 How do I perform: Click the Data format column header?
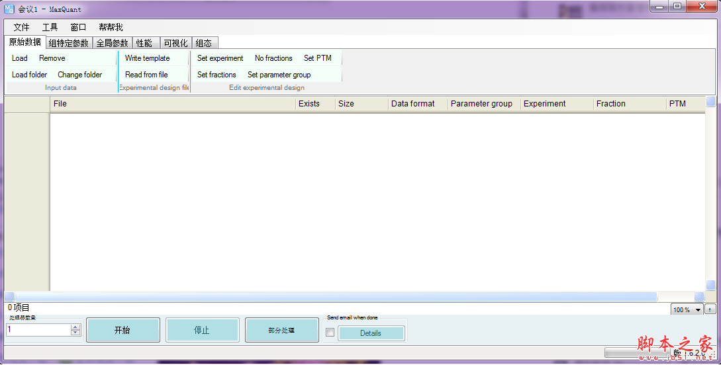pos(418,104)
